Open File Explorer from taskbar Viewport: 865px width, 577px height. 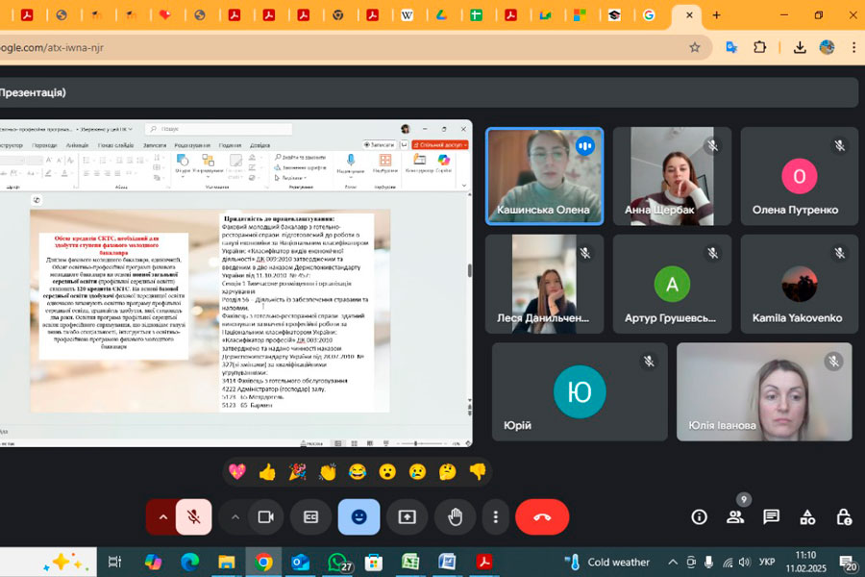[227, 562]
